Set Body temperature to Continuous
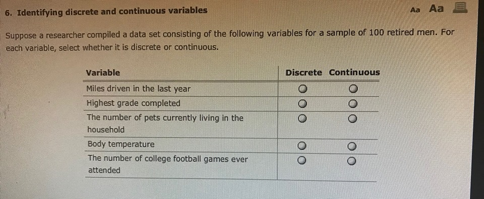 (x=352, y=146)
